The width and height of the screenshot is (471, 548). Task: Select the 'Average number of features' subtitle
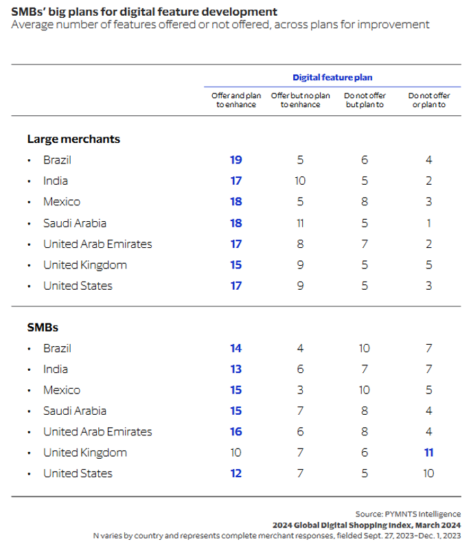pos(220,25)
